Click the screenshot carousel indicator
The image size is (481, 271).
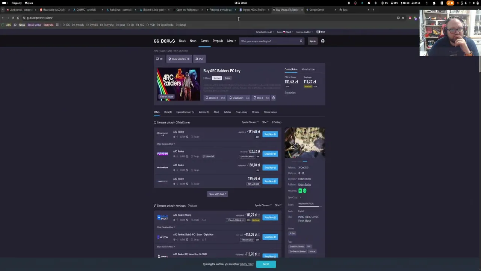pyautogui.click(x=305, y=161)
